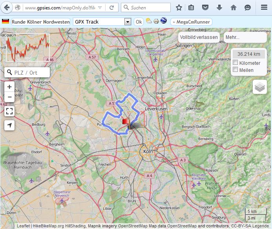Open the URL bar history dropdown

(100, 7)
